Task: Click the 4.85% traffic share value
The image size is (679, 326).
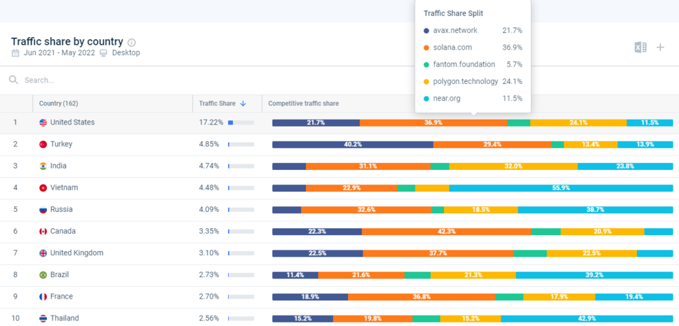Action: (209, 144)
